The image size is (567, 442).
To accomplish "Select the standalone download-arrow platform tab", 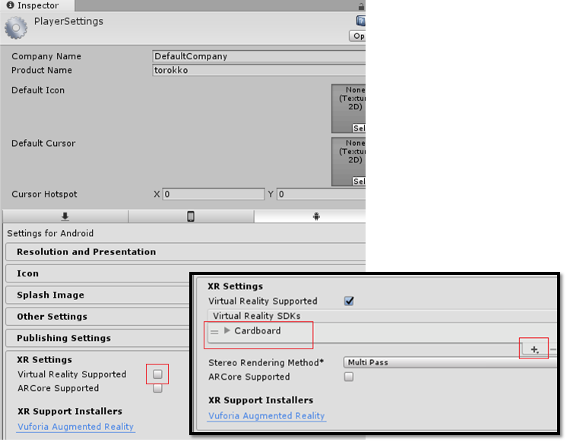I will [65, 216].
